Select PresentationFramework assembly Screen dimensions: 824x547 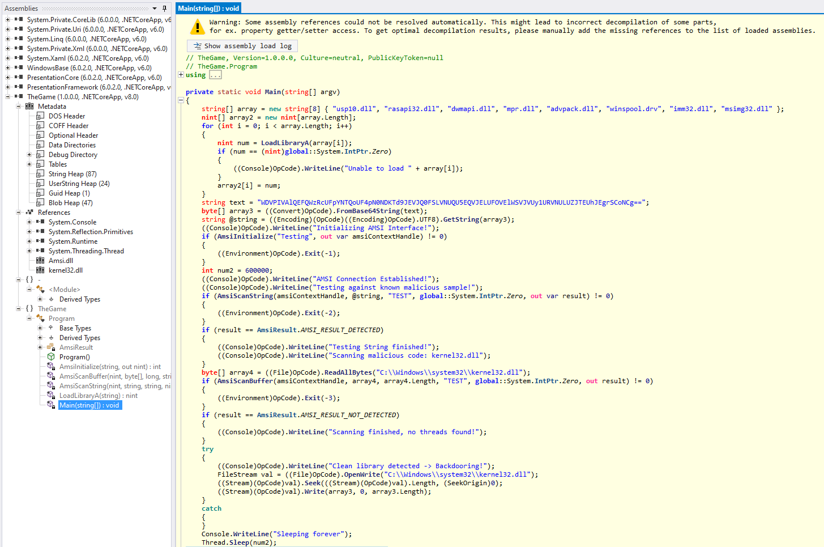pyautogui.click(x=99, y=87)
